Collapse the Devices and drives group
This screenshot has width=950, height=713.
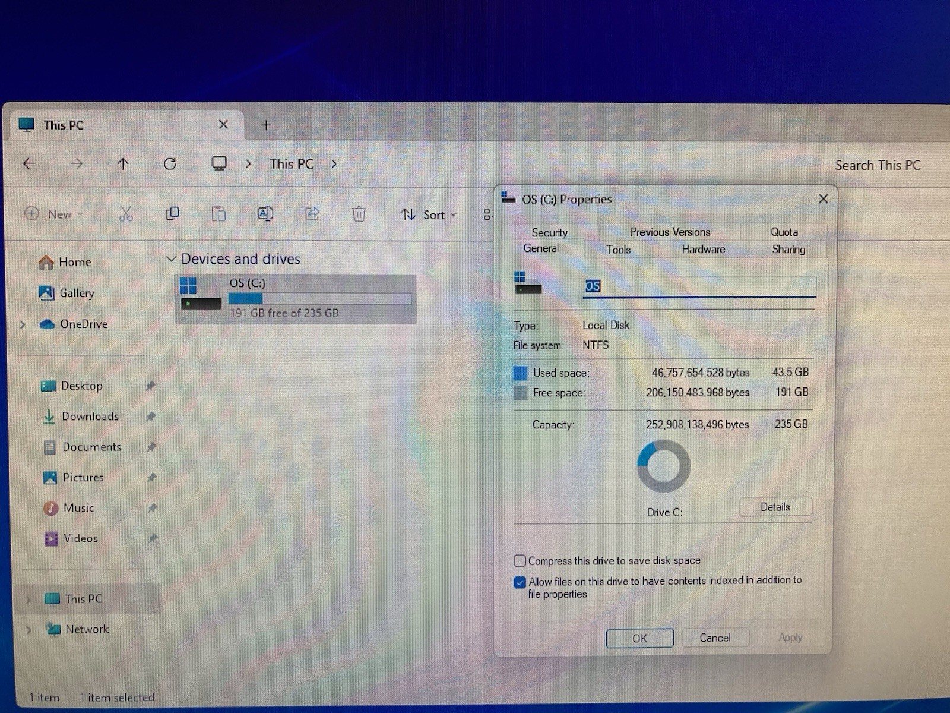point(171,259)
